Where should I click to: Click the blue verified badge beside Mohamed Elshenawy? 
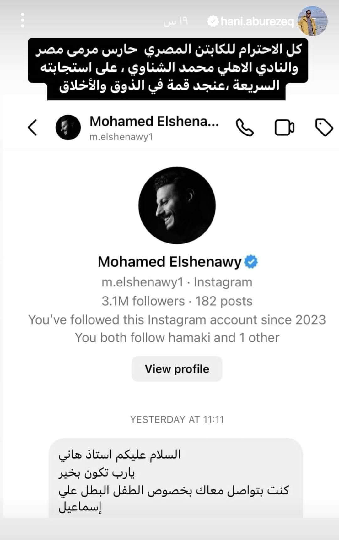pos(251,262)
